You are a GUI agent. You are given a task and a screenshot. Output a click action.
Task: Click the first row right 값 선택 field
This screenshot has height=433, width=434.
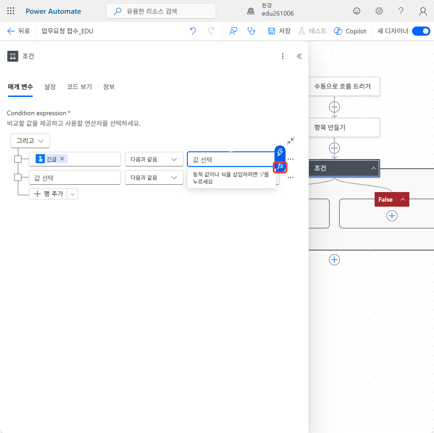[x=231, y=159]
